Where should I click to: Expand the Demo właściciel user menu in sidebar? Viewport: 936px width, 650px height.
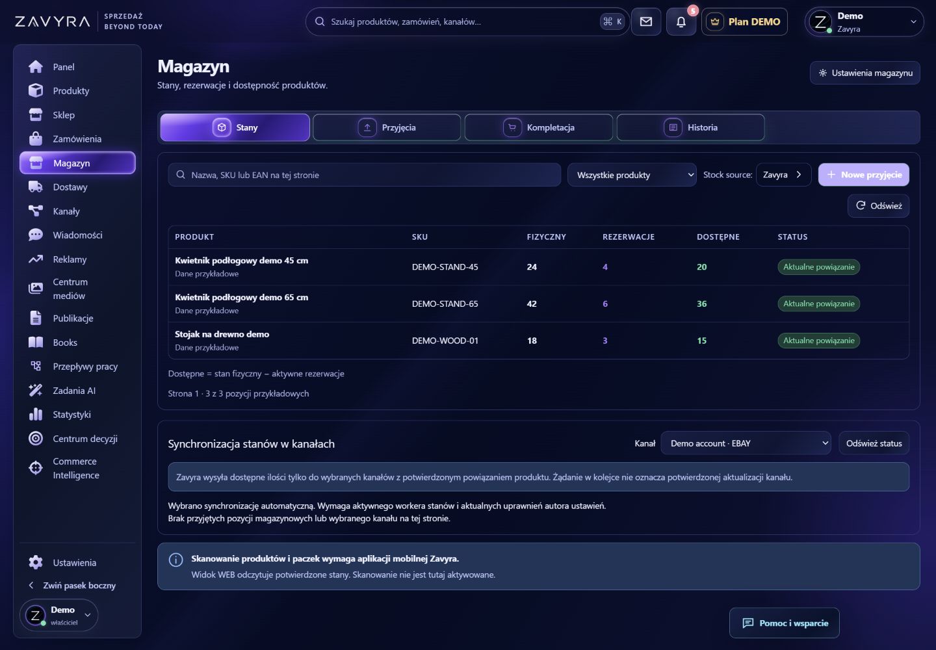pos(59,615)
